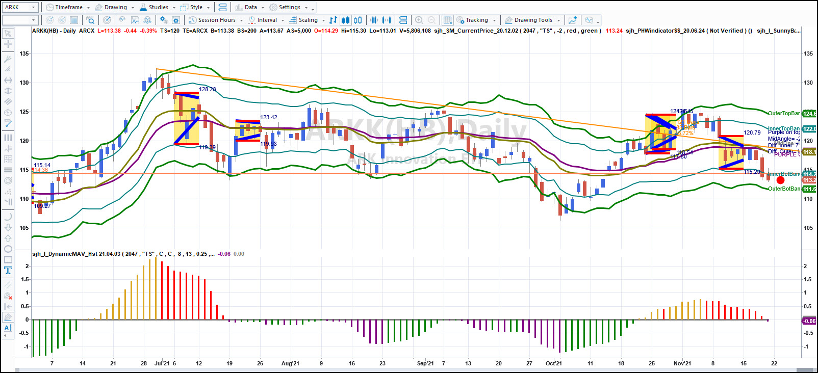Click the Nov'21 date axis label

[x=682, y=363]
